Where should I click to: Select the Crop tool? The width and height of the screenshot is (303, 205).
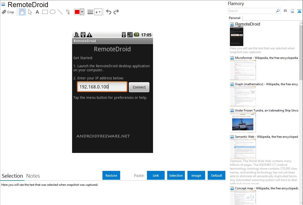[8, 12]
